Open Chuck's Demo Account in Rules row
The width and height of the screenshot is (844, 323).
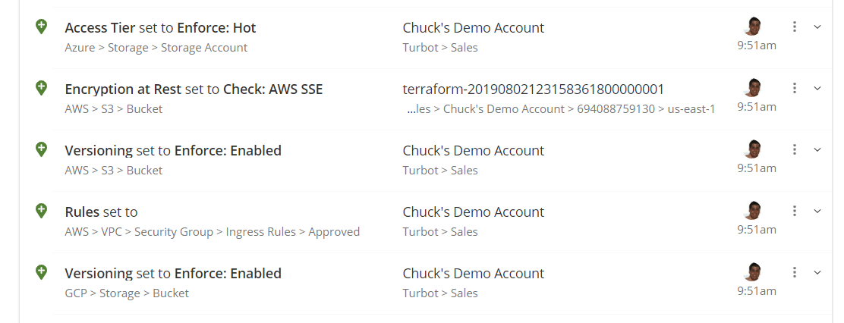pyautogui.click(x=473, y=212)
